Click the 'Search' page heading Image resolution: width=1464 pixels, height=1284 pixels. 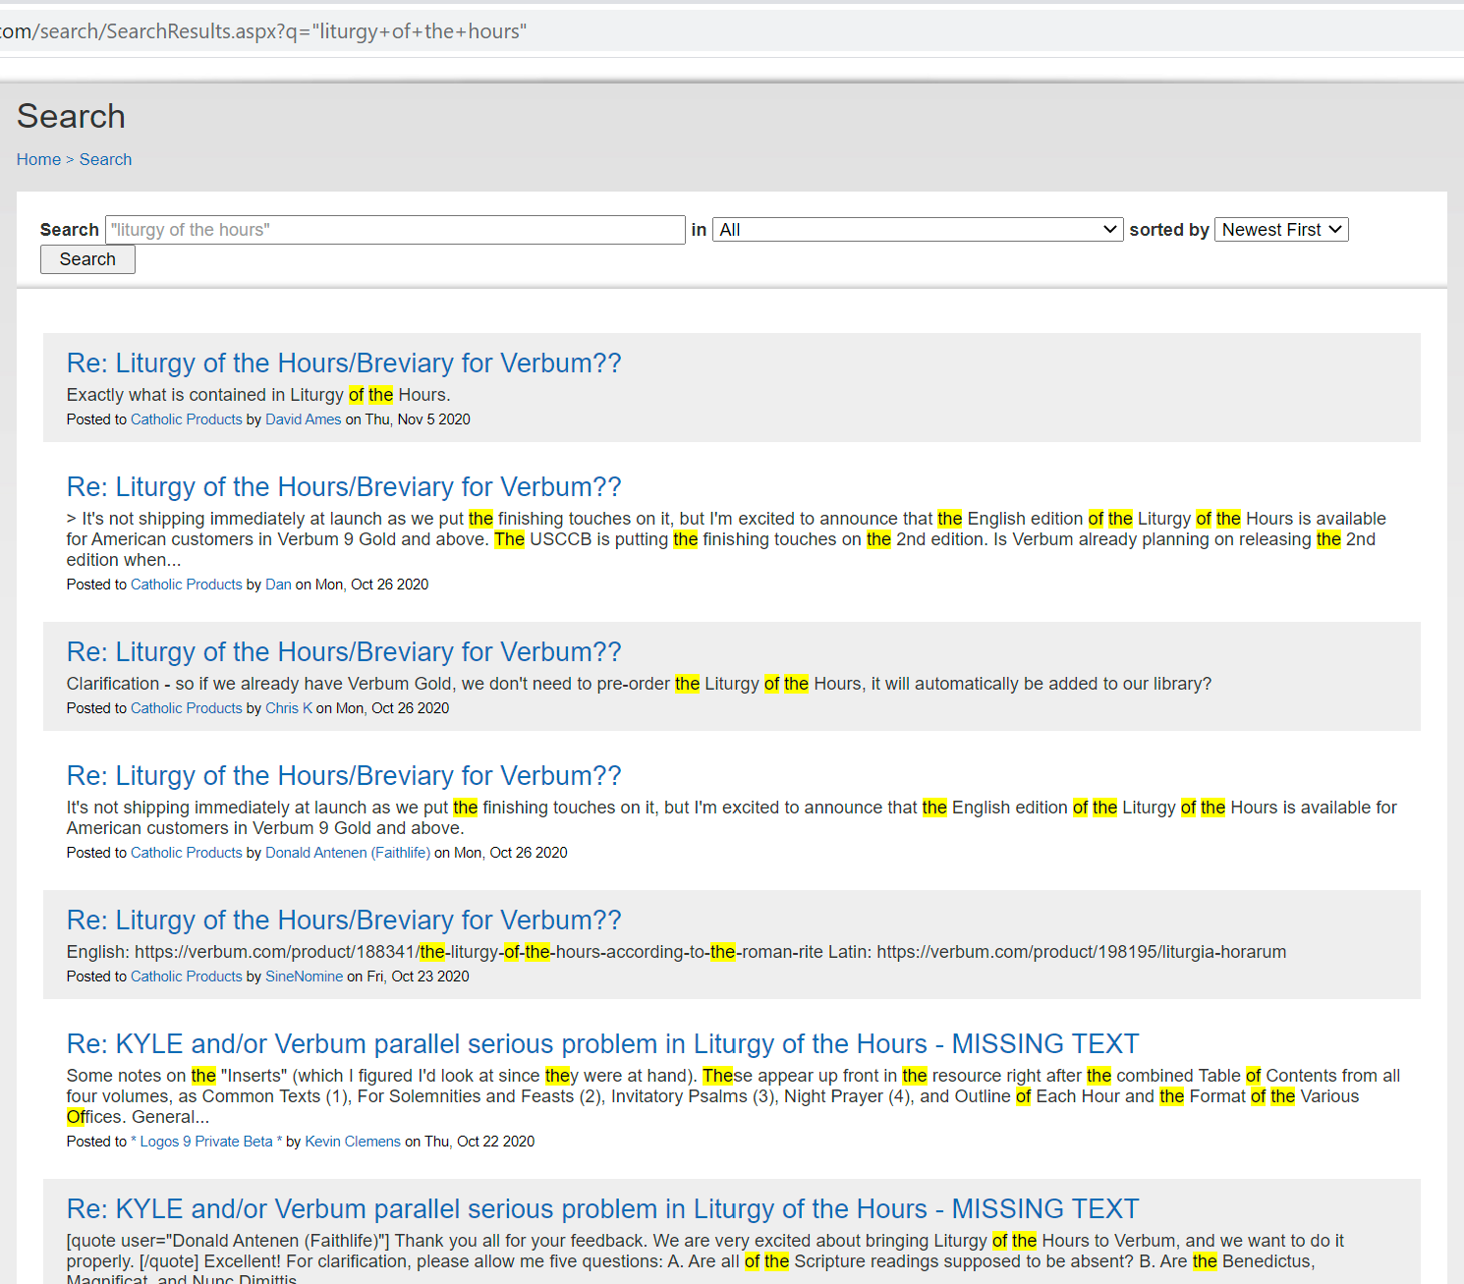click(71, 117)
